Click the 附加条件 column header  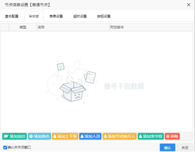151,27
